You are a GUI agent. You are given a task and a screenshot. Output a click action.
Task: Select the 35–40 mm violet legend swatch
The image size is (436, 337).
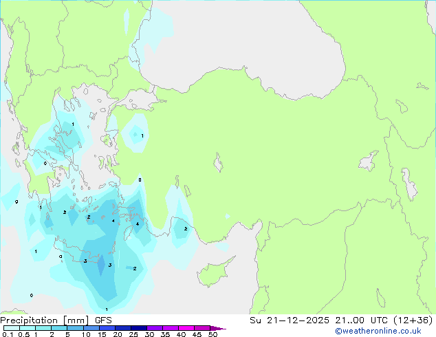coord(170,328)
